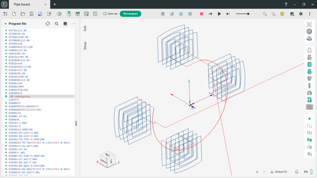Open the Edit vertical tab
Screen dimensions: 317x178
(x=85, y=28)
